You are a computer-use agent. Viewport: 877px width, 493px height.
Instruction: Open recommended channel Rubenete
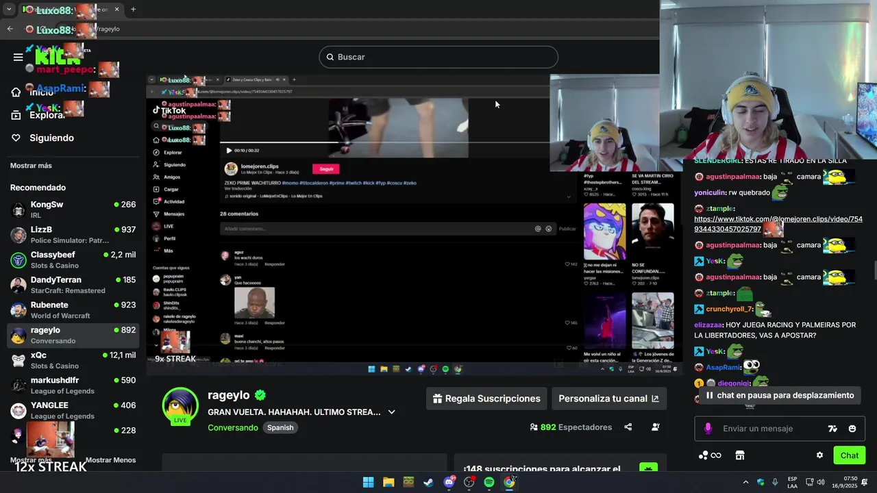(x=73, y=310)
